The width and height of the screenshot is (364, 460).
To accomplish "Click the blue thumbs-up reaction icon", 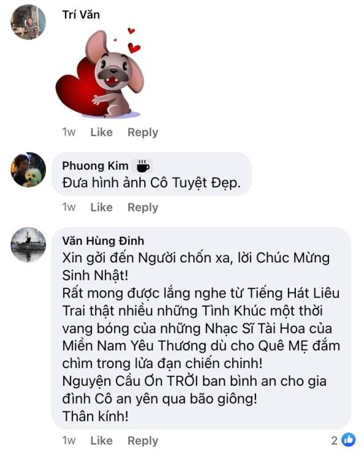I will (x=349, y=440).
